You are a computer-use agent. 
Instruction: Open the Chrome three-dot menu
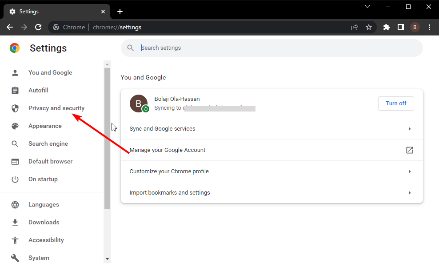(429, 27)
